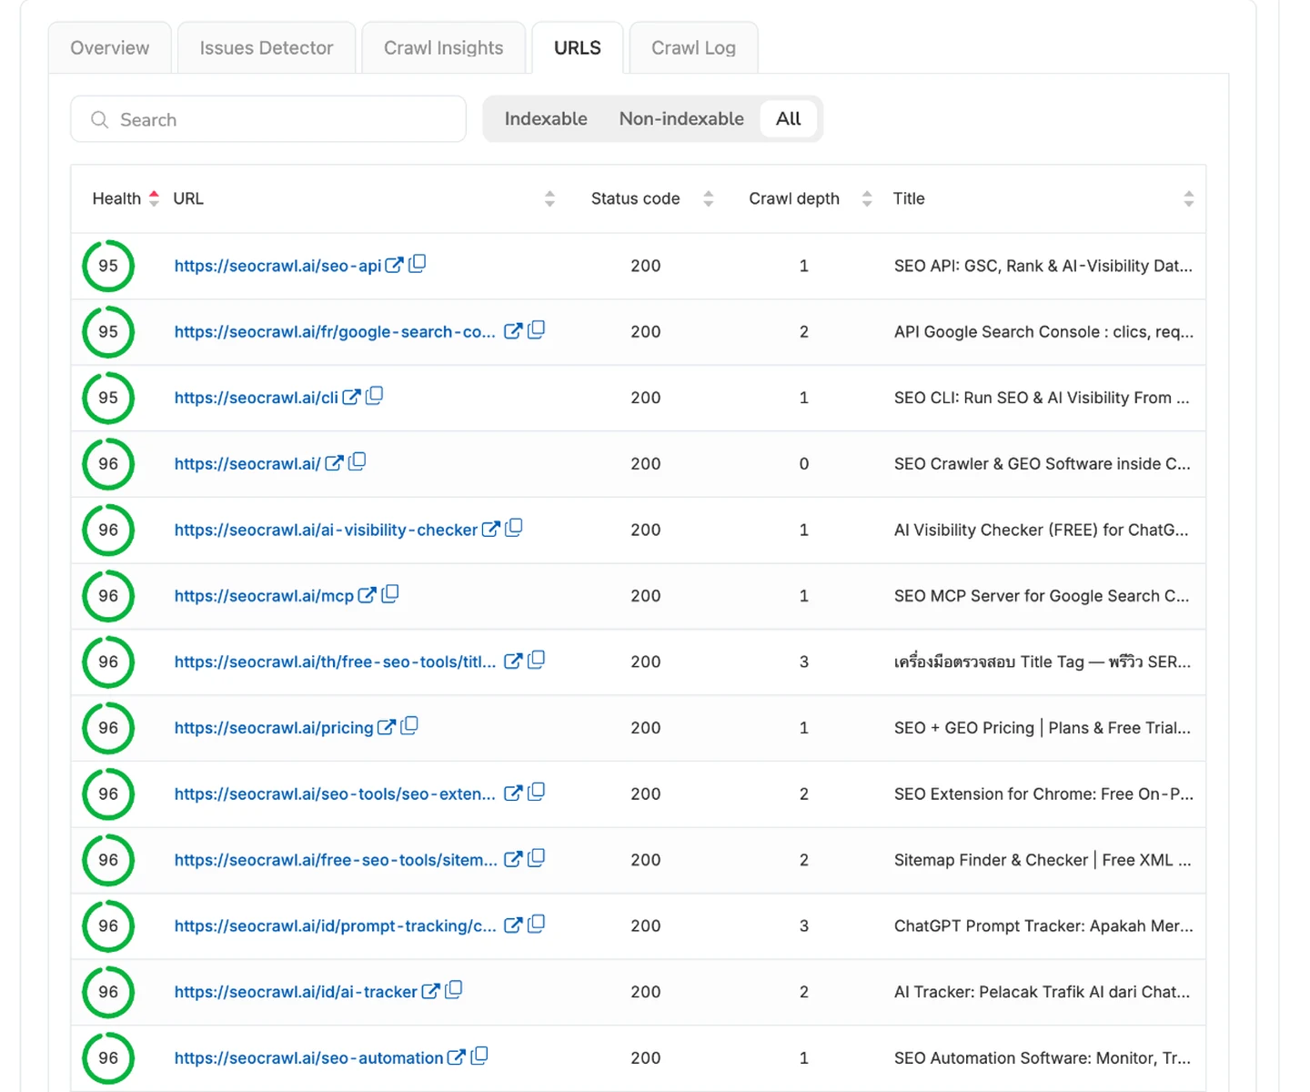
Task: Click status code 200 in seo-automation row
Action: click(x=646, y=1058)
